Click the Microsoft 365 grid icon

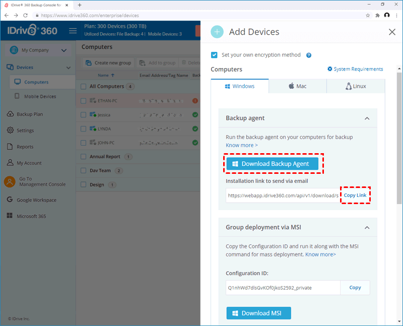[10, 216]
